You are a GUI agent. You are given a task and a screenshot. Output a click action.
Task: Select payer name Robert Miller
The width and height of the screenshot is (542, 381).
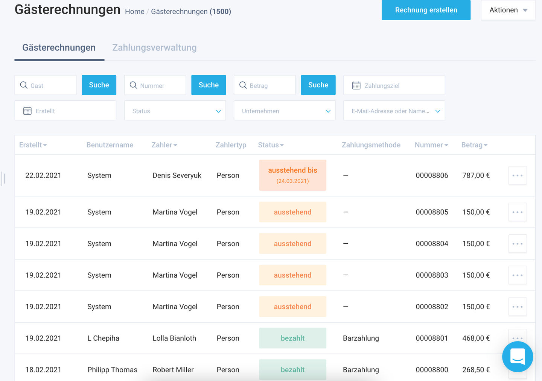pos(173,370)
